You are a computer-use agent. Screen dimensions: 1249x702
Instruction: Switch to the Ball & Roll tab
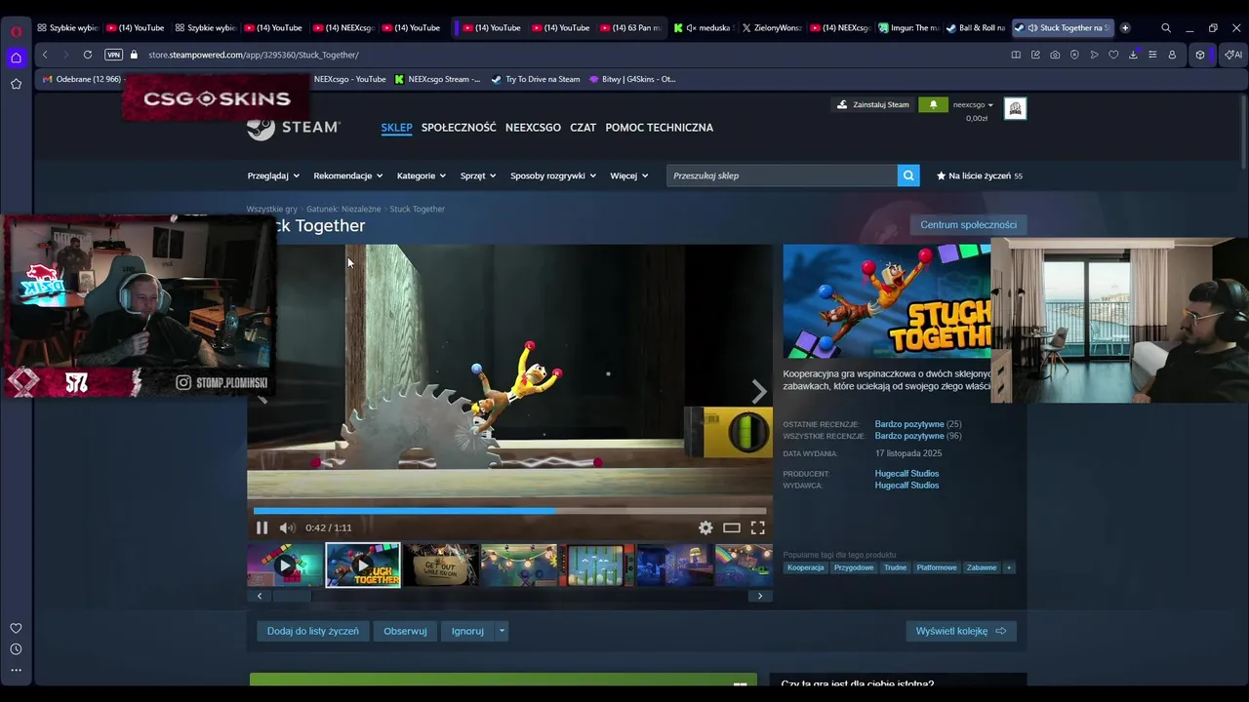976,28
